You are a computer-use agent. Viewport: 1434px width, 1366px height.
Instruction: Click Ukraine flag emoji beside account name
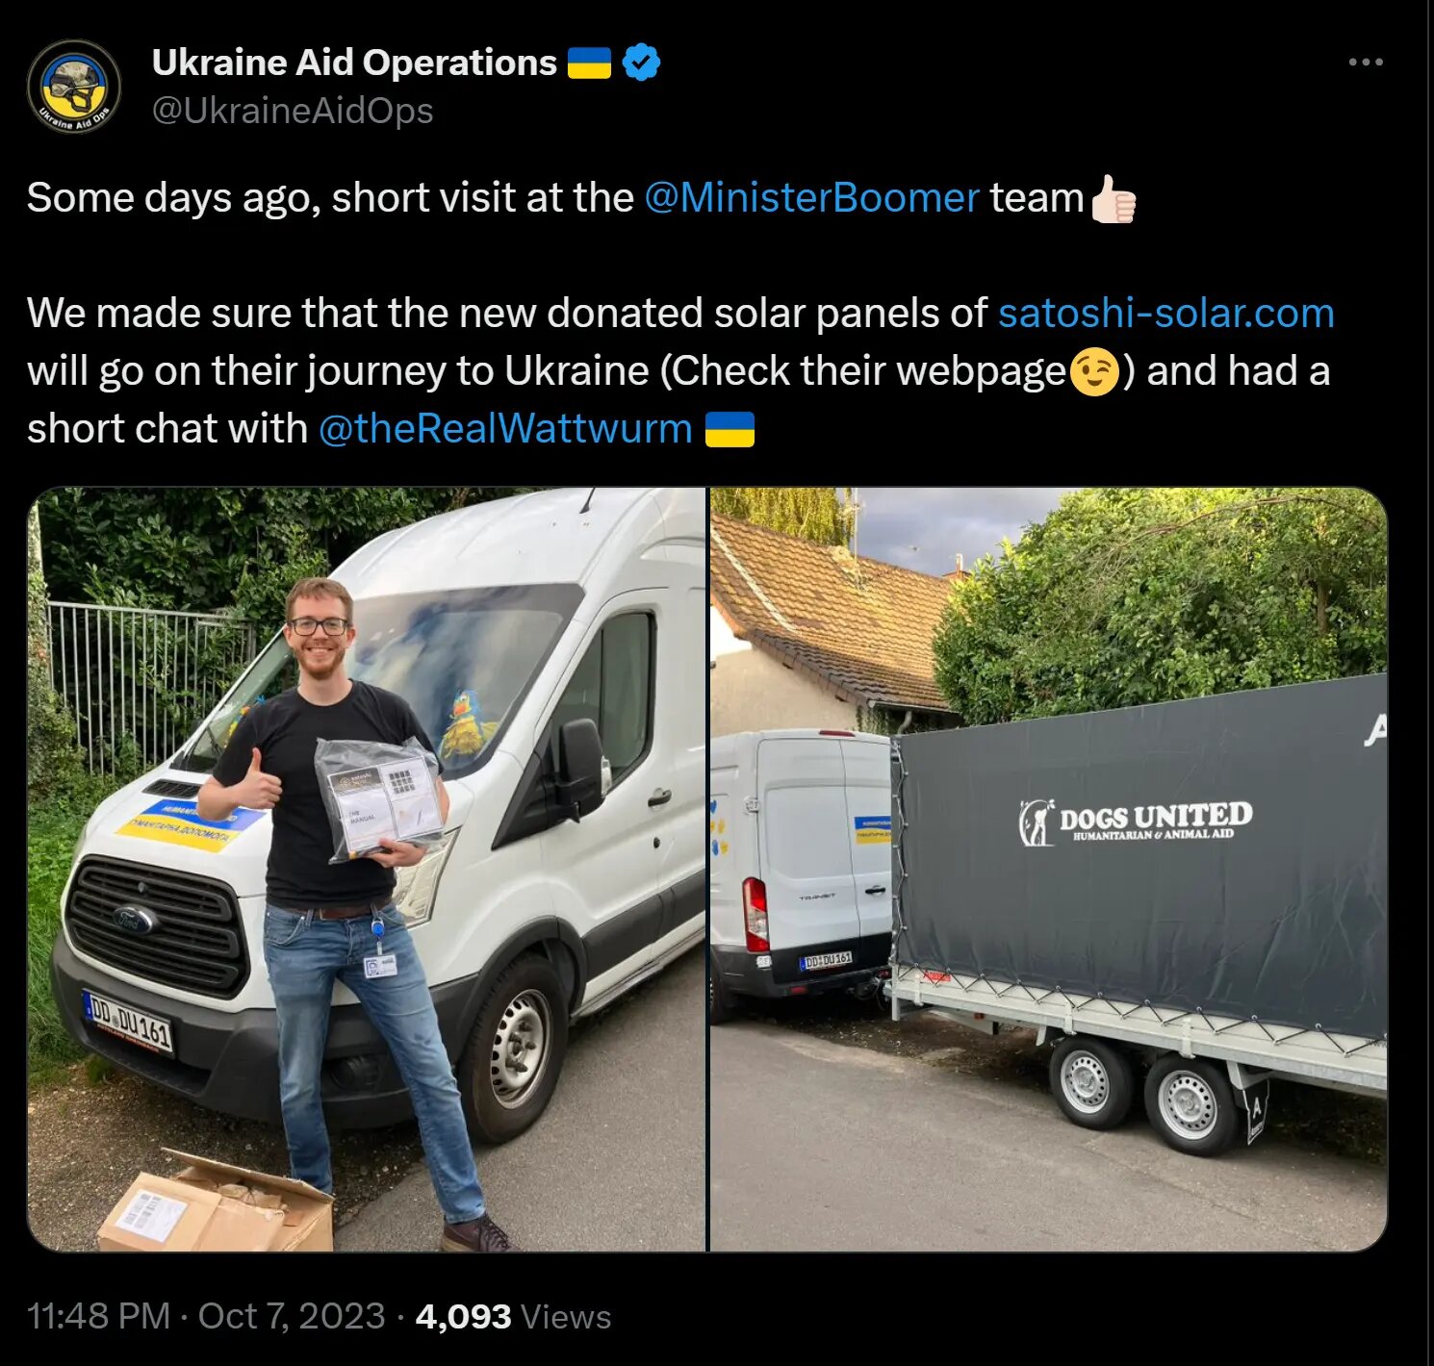[589, 63]
